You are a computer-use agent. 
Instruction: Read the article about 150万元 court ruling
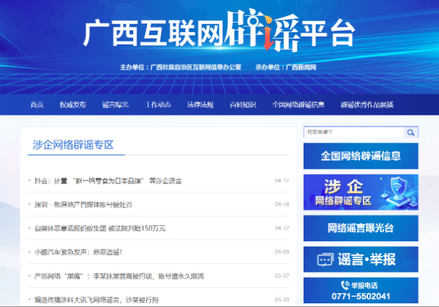click(x=100, y=228)
